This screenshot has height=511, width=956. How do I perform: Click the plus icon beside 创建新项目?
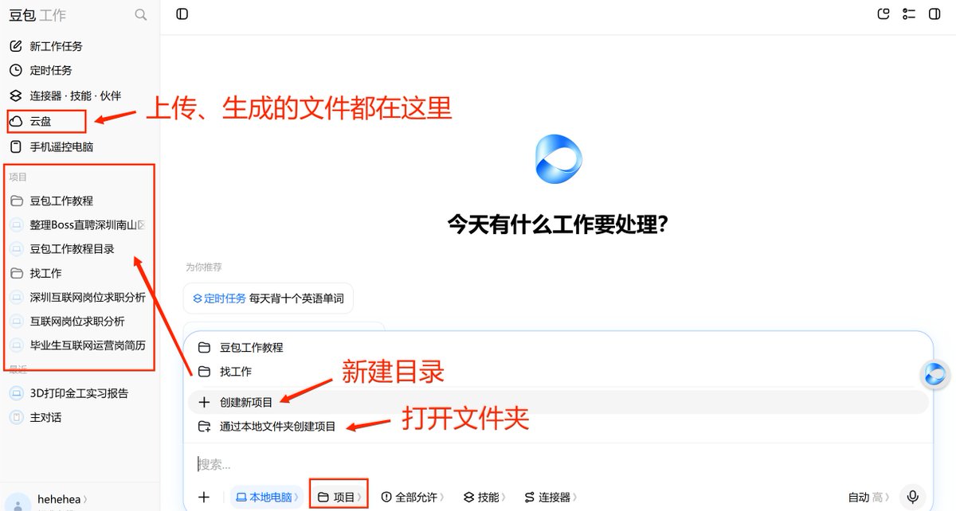pos(204,402)
